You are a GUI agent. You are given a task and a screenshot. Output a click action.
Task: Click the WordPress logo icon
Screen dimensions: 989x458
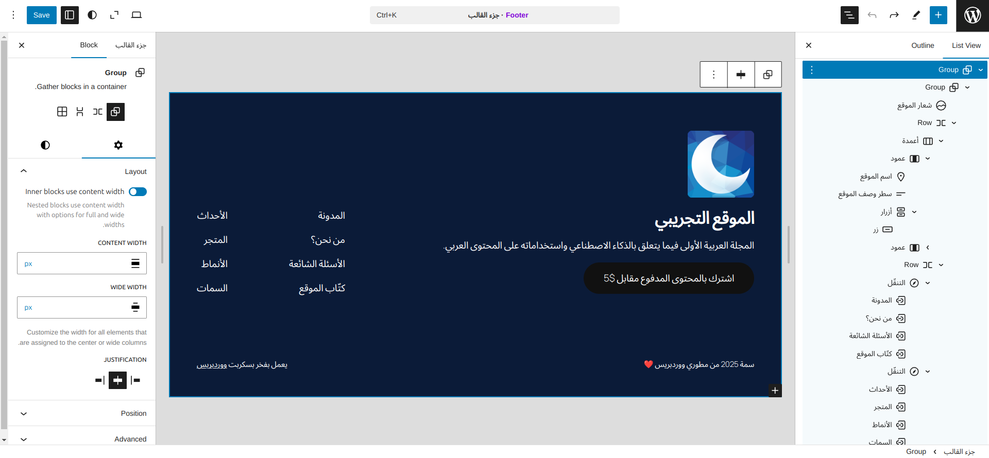(x=972, y=15)
